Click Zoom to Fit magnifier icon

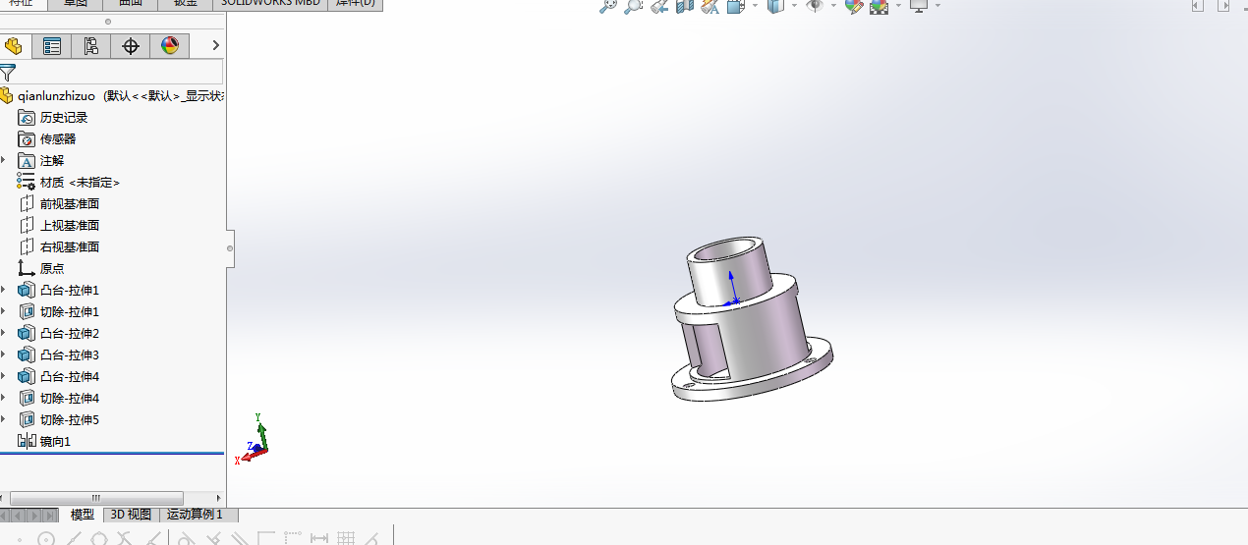click(x=608, y=6)
